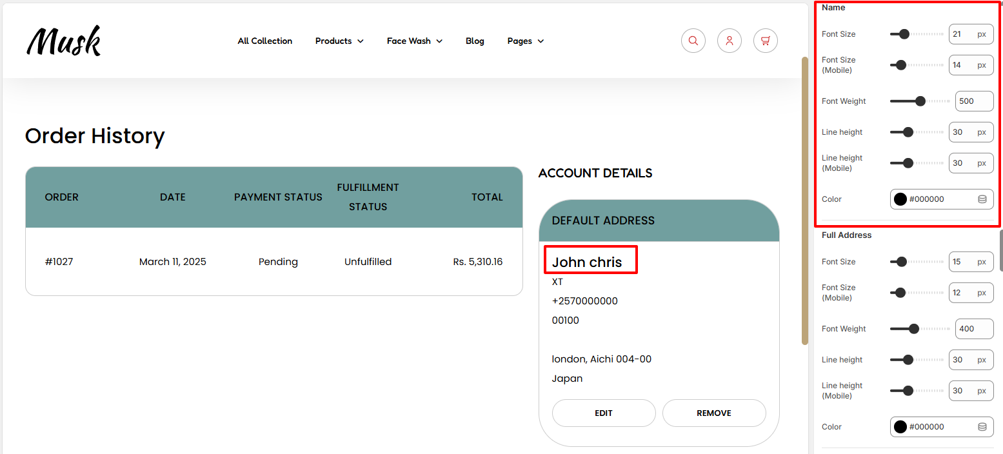Click database icon in Full Address Color field
This screenshot has width=1003, height=454.
982,427
